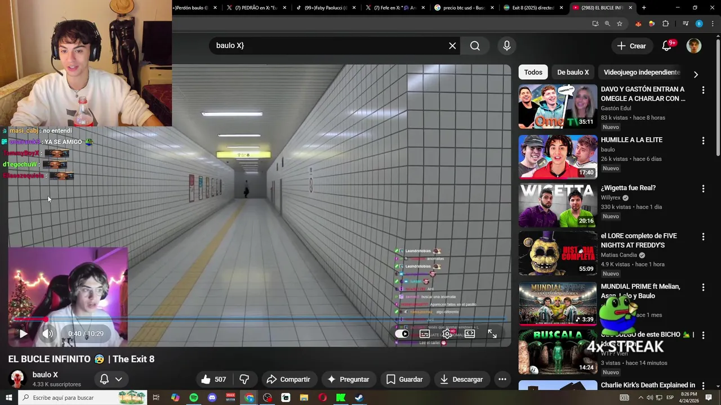
Task: Open Windows Start menu
Action: tap(9, 398)
